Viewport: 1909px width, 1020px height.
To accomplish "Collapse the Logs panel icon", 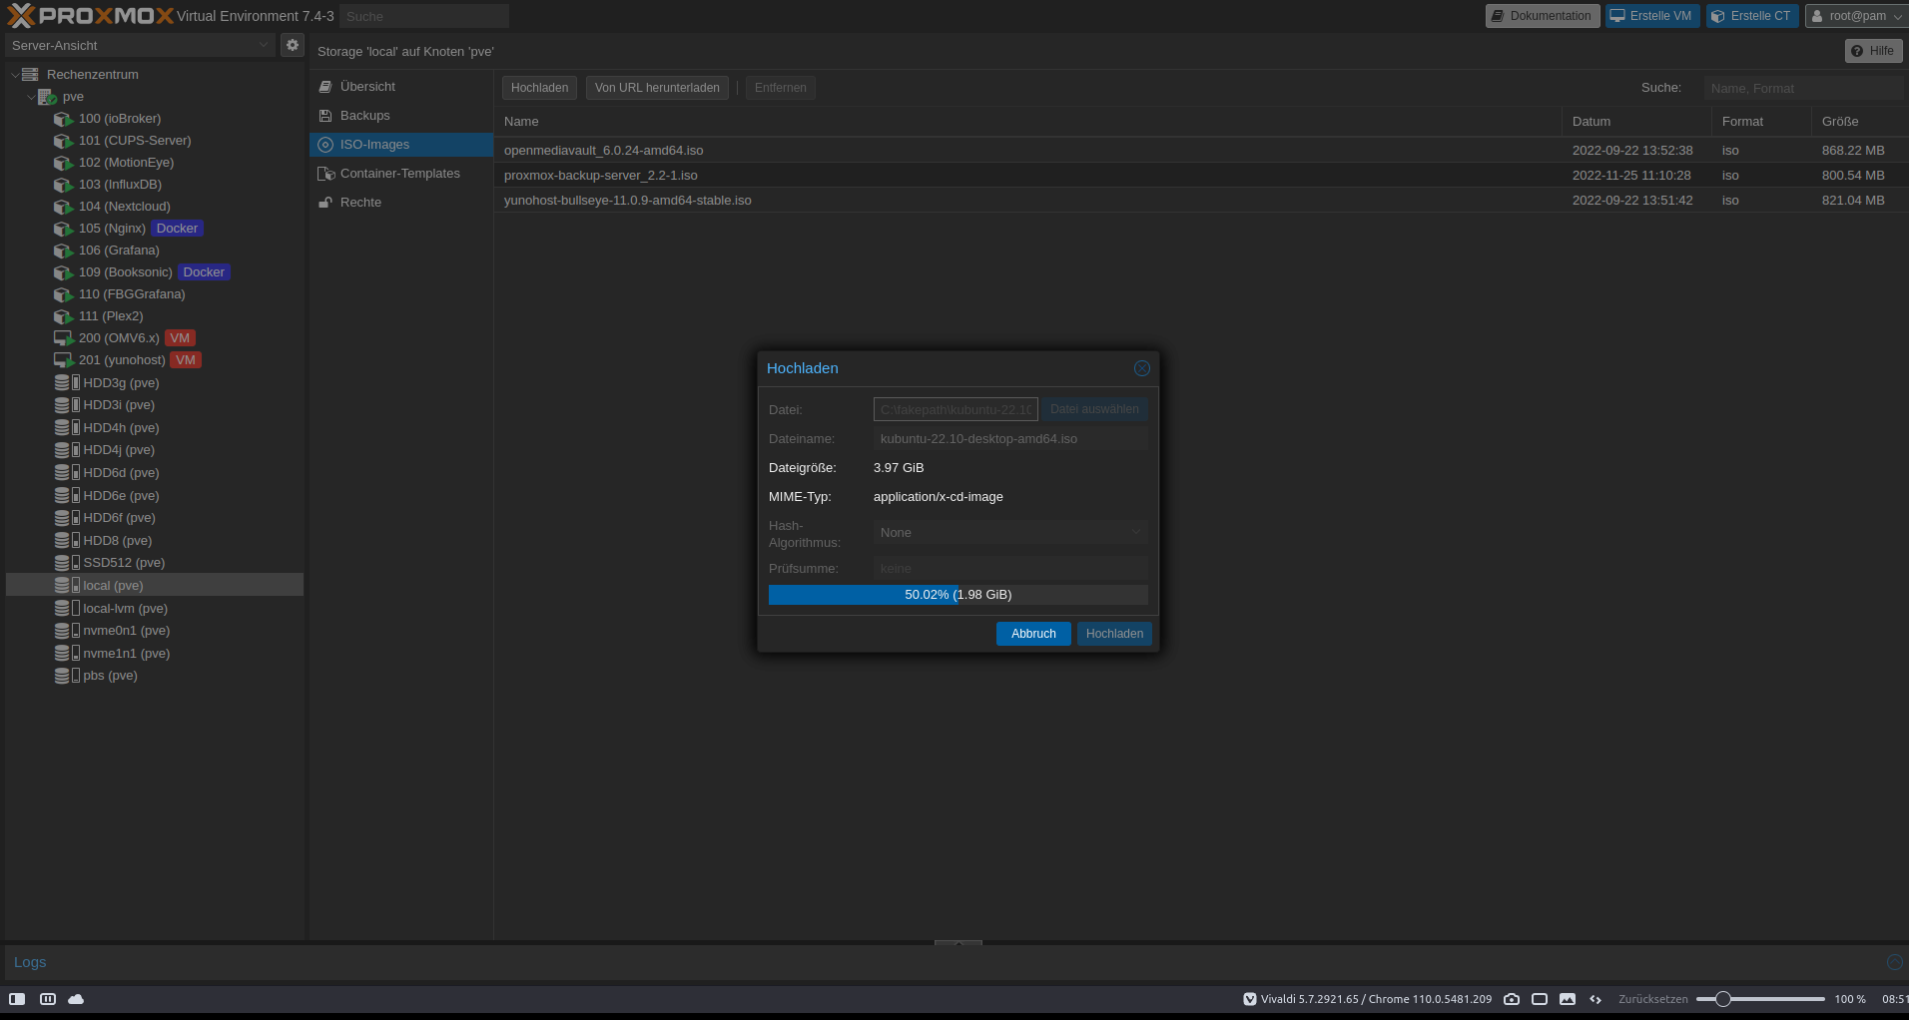I will tap(1894, 962).
